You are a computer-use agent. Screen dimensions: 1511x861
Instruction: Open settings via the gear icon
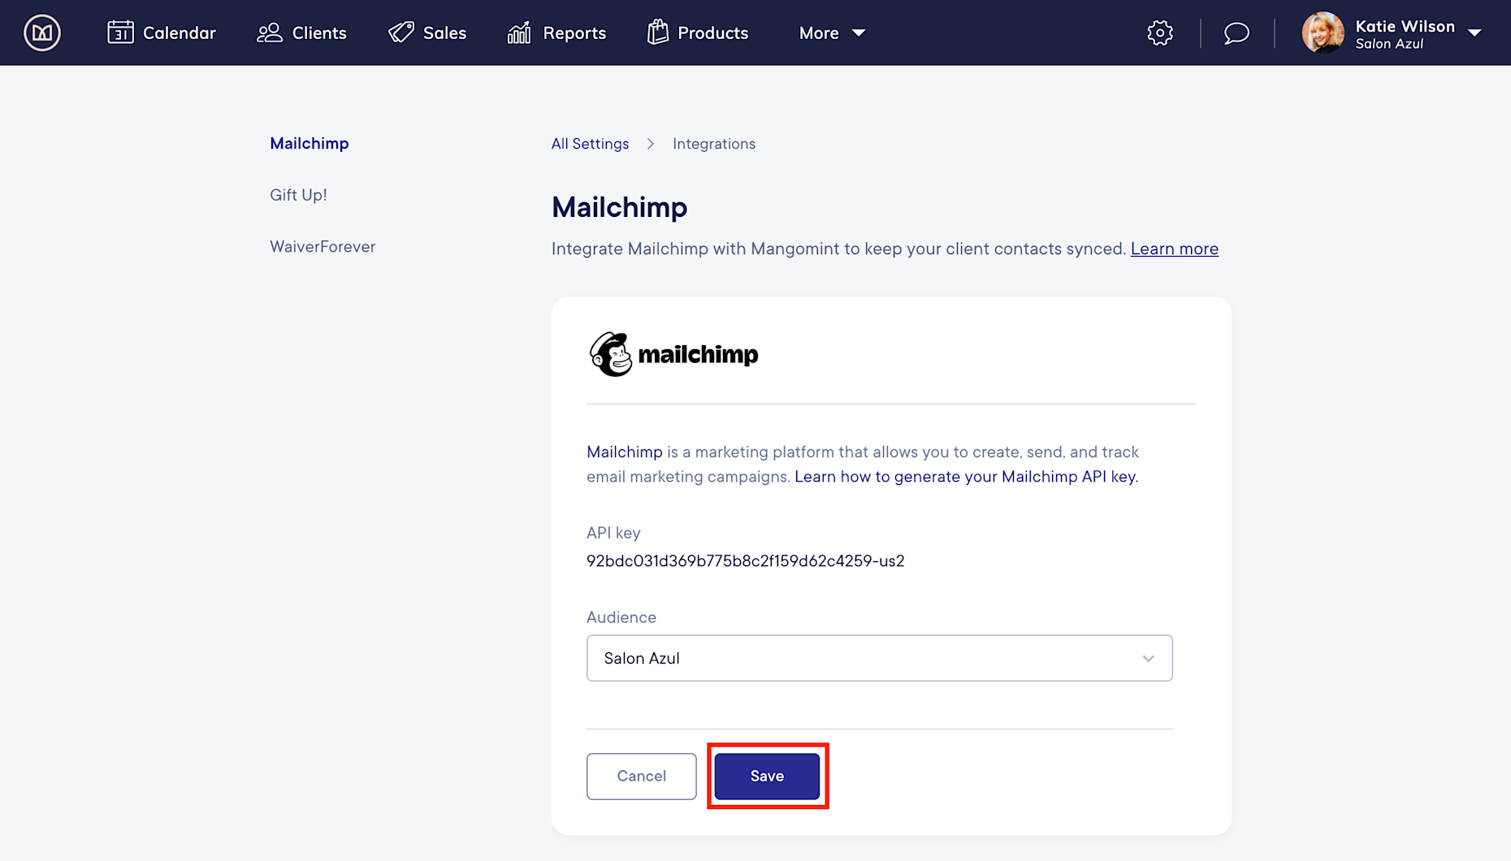1160,32
